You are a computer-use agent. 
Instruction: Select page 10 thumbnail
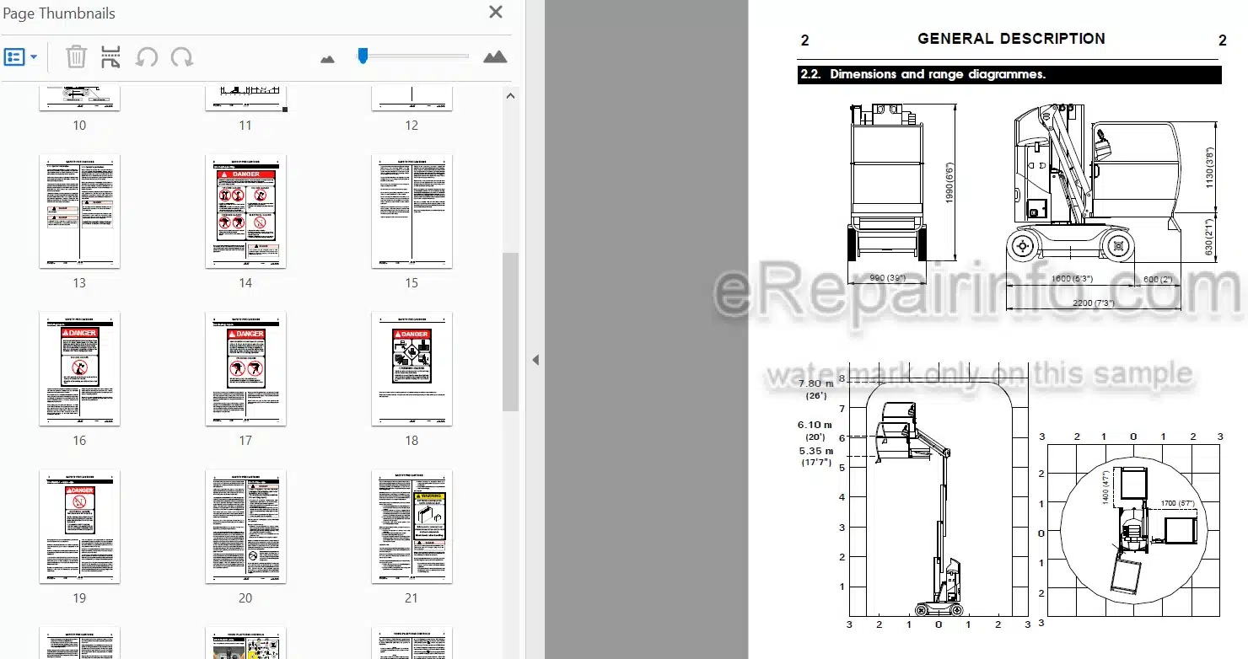coord(79,97)
